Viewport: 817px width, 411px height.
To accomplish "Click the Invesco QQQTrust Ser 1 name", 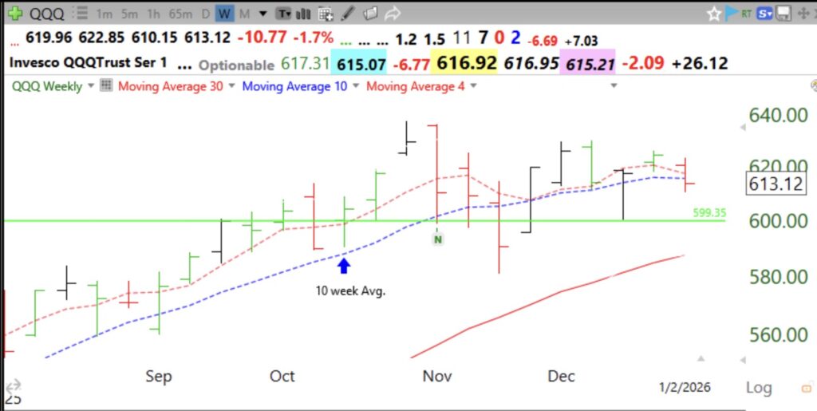I will (89, 63).
